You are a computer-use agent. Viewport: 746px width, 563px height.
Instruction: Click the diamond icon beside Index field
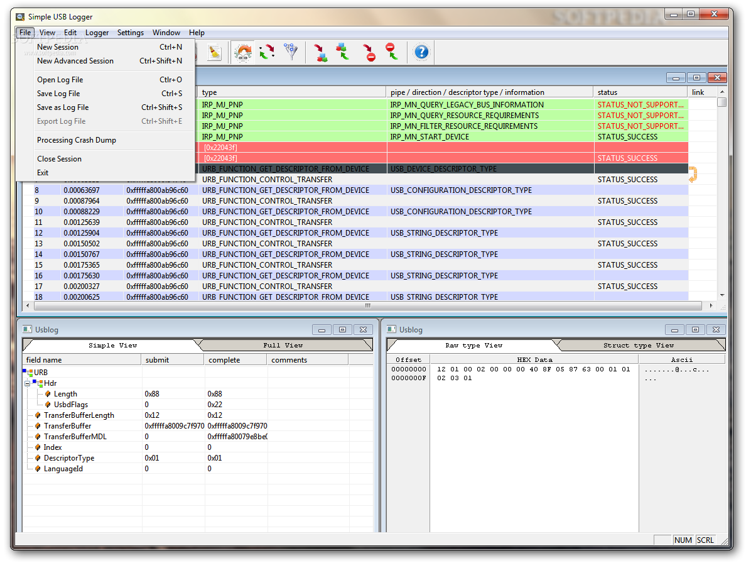38,447
